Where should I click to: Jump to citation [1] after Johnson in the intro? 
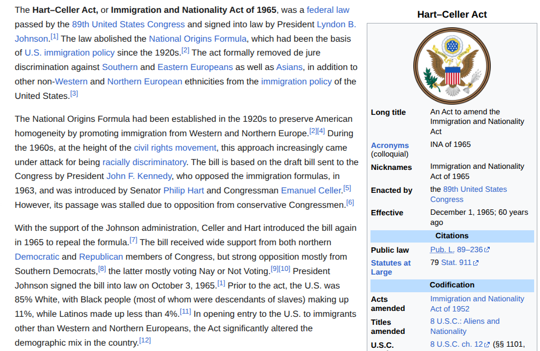click(55, 36)
